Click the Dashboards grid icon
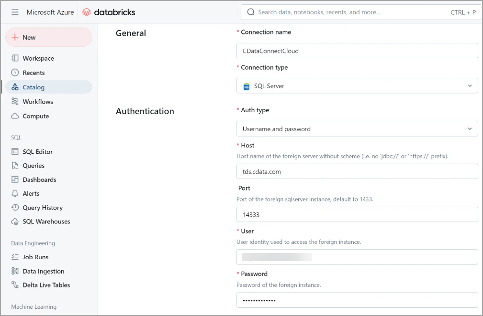Viewport: 483px width, 316px height. [15, 179]
